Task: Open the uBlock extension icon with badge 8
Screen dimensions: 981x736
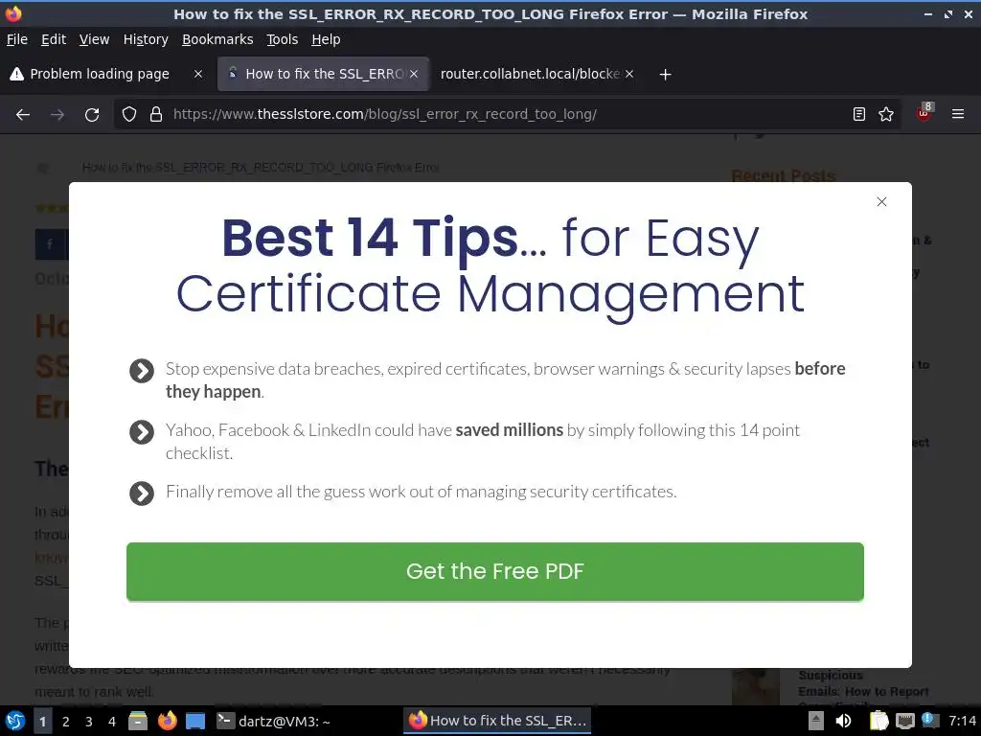Action: click(924, 113)
